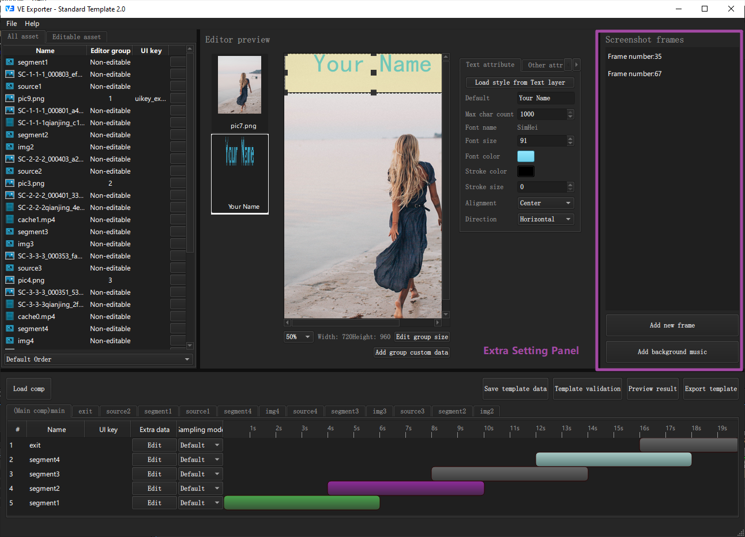The width and height of the screenshot is (745, 537).
Task: Expand the Default Order sorting dropdown
Action: [x=99, y=359]
